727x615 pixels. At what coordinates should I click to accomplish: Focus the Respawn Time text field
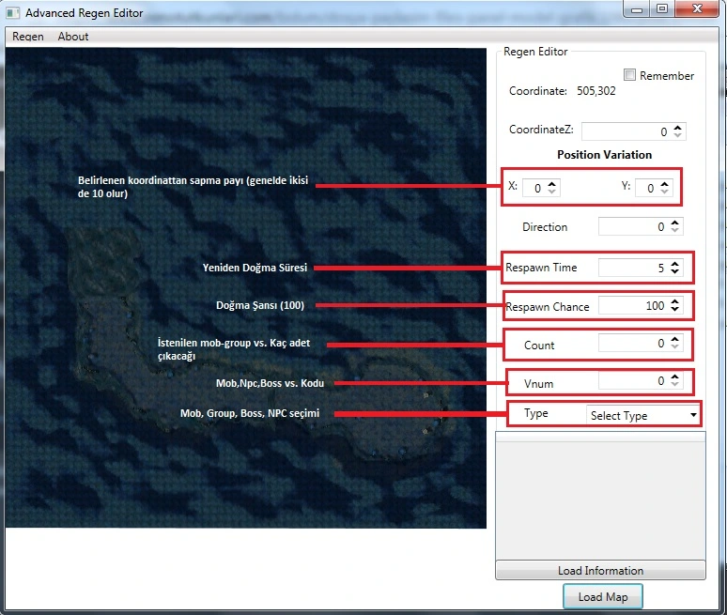coord(629,269)
